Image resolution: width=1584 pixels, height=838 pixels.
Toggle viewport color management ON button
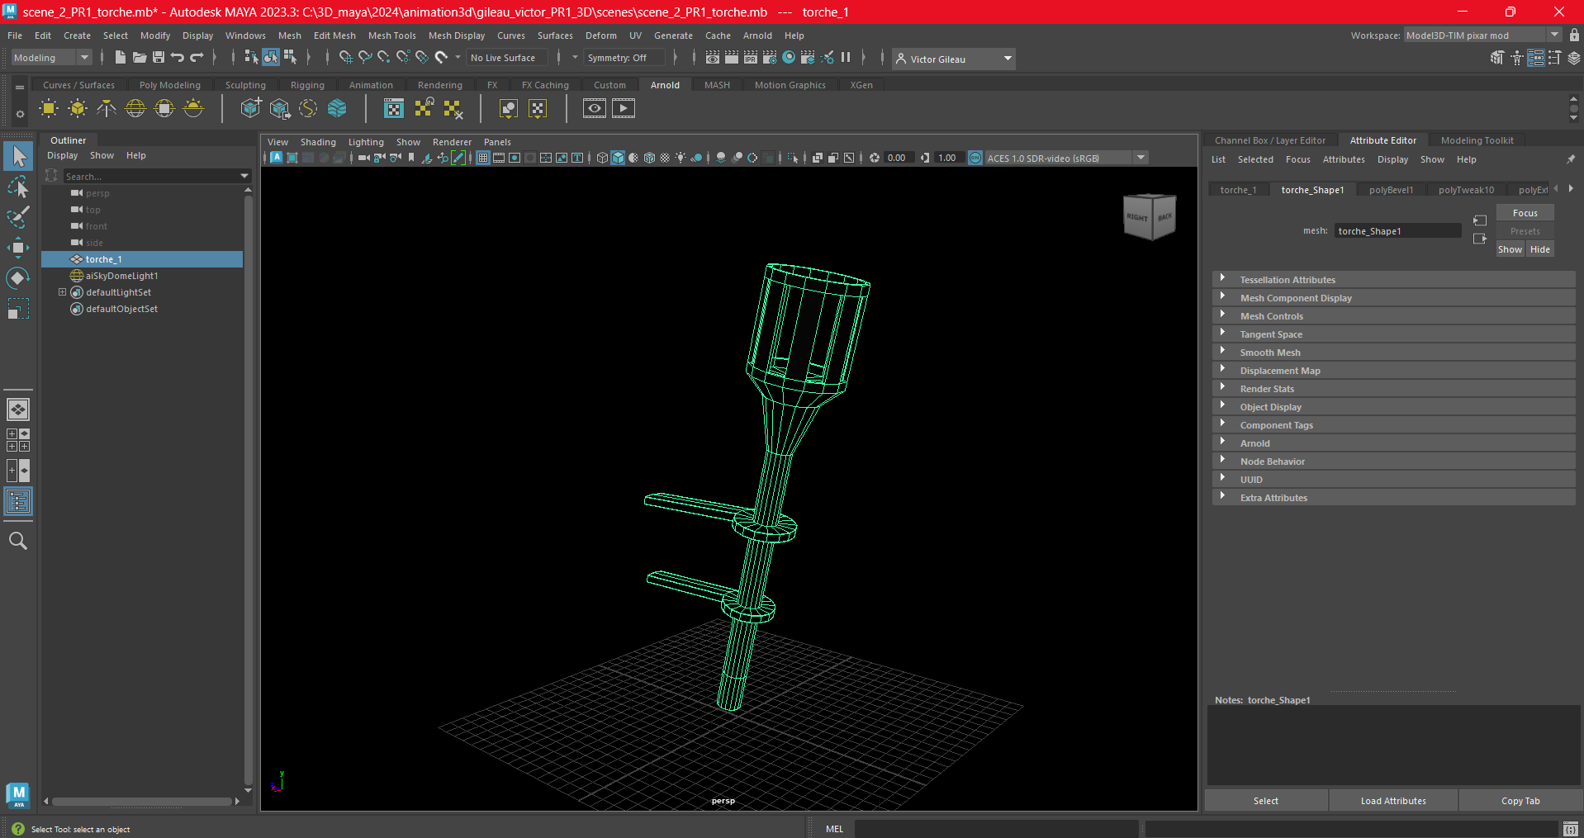[975, 158]
